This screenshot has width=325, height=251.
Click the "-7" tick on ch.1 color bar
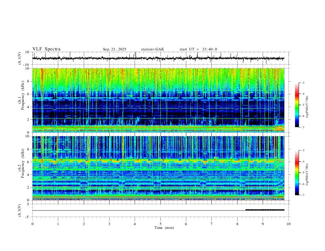point(302,127)
